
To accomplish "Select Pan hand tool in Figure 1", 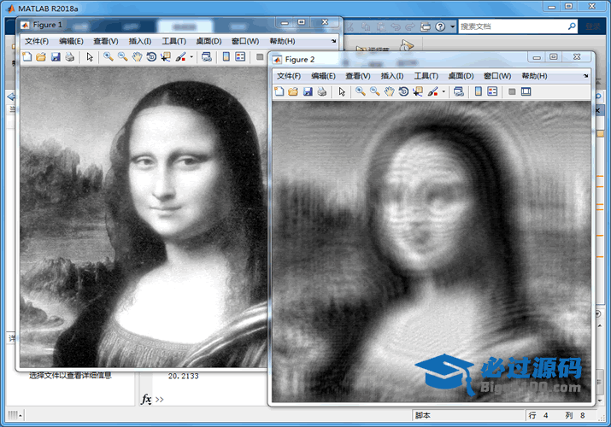I will pyautogui.click(x=137, y=57).
